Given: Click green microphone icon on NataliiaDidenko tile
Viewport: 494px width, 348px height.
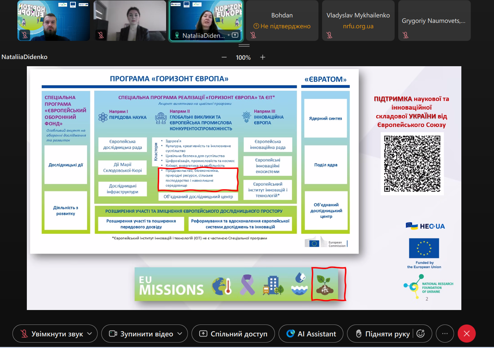Looking at the screenshot, I should click(x=177, y=35).
